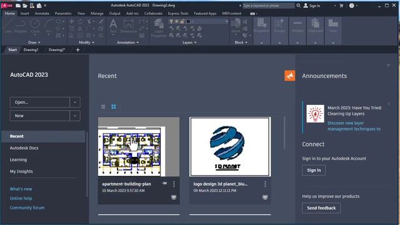Image resolution: width=400 pixels, height=225 pixels.
Task: Expand the New button dropdown arrow
Action: pos(75,116)
